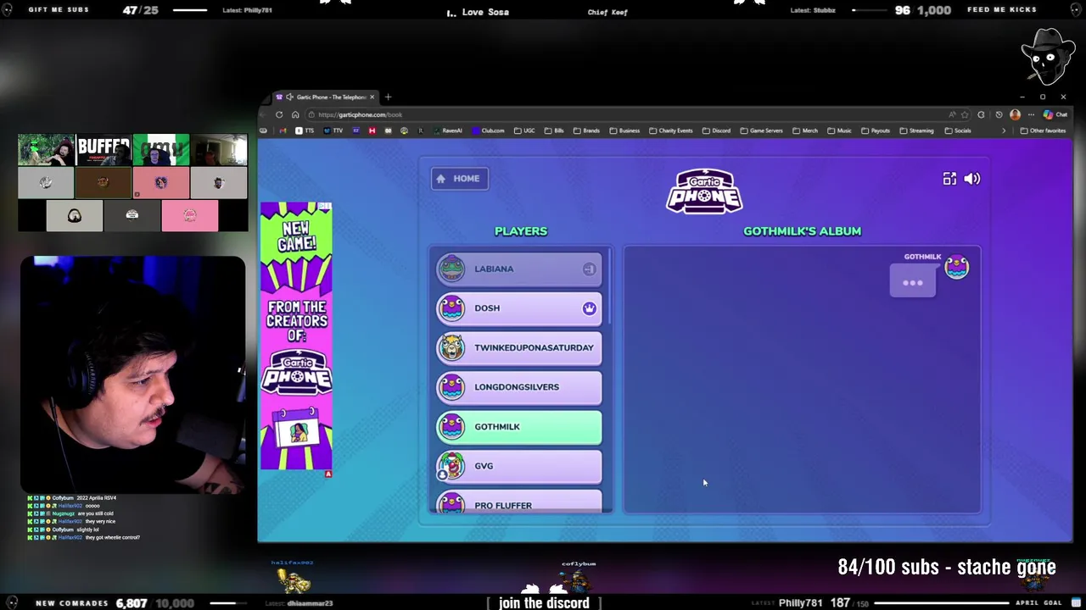Expand the Bills bookmarks folder
The image size is (1086, 610).
[x=554, y=130]
